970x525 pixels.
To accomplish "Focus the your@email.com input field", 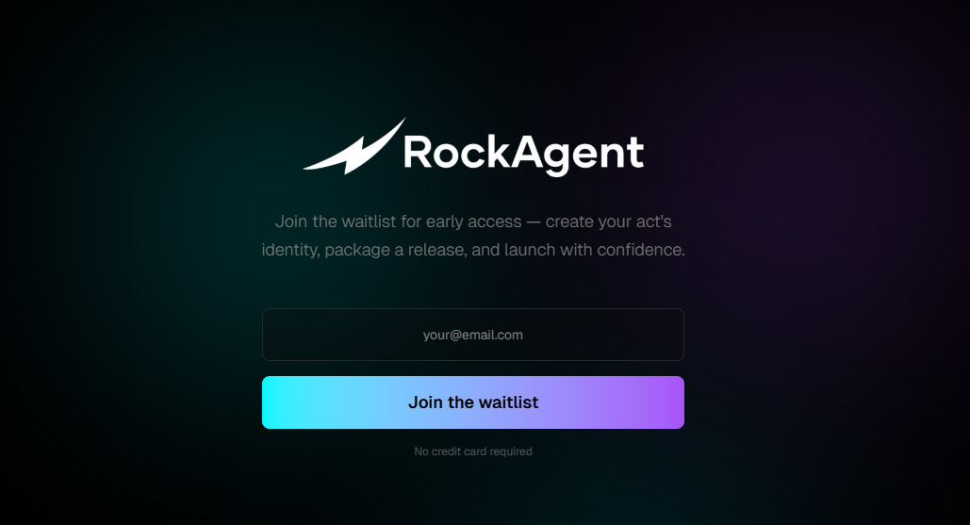I will click(x=472, y=335).
